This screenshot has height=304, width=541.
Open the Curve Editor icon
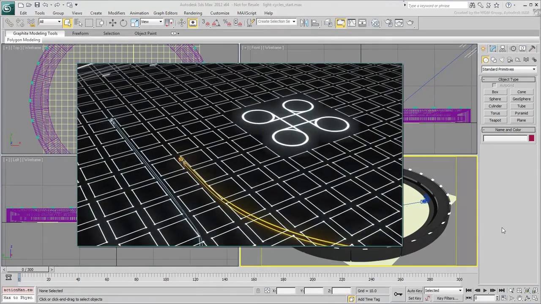(352, 23)
